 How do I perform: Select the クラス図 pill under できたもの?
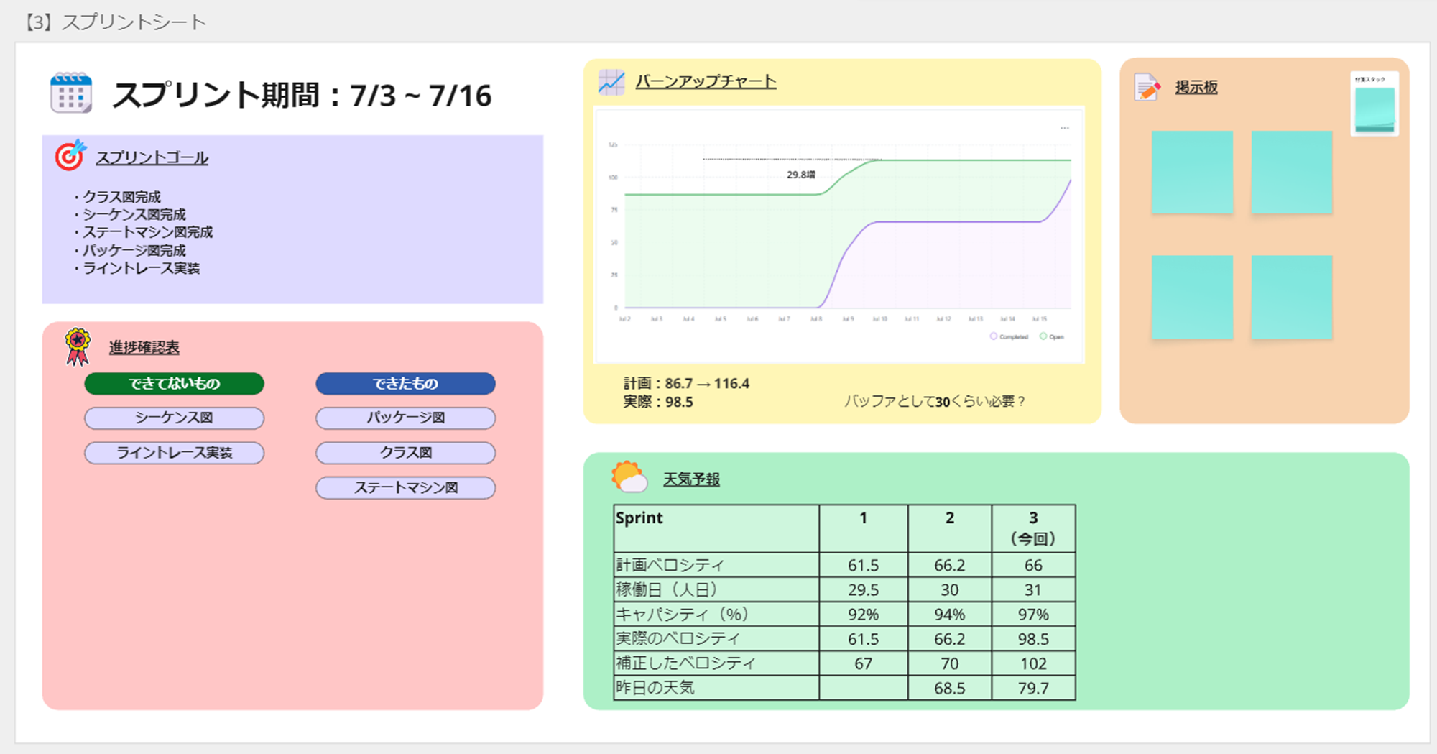(406, 453)
